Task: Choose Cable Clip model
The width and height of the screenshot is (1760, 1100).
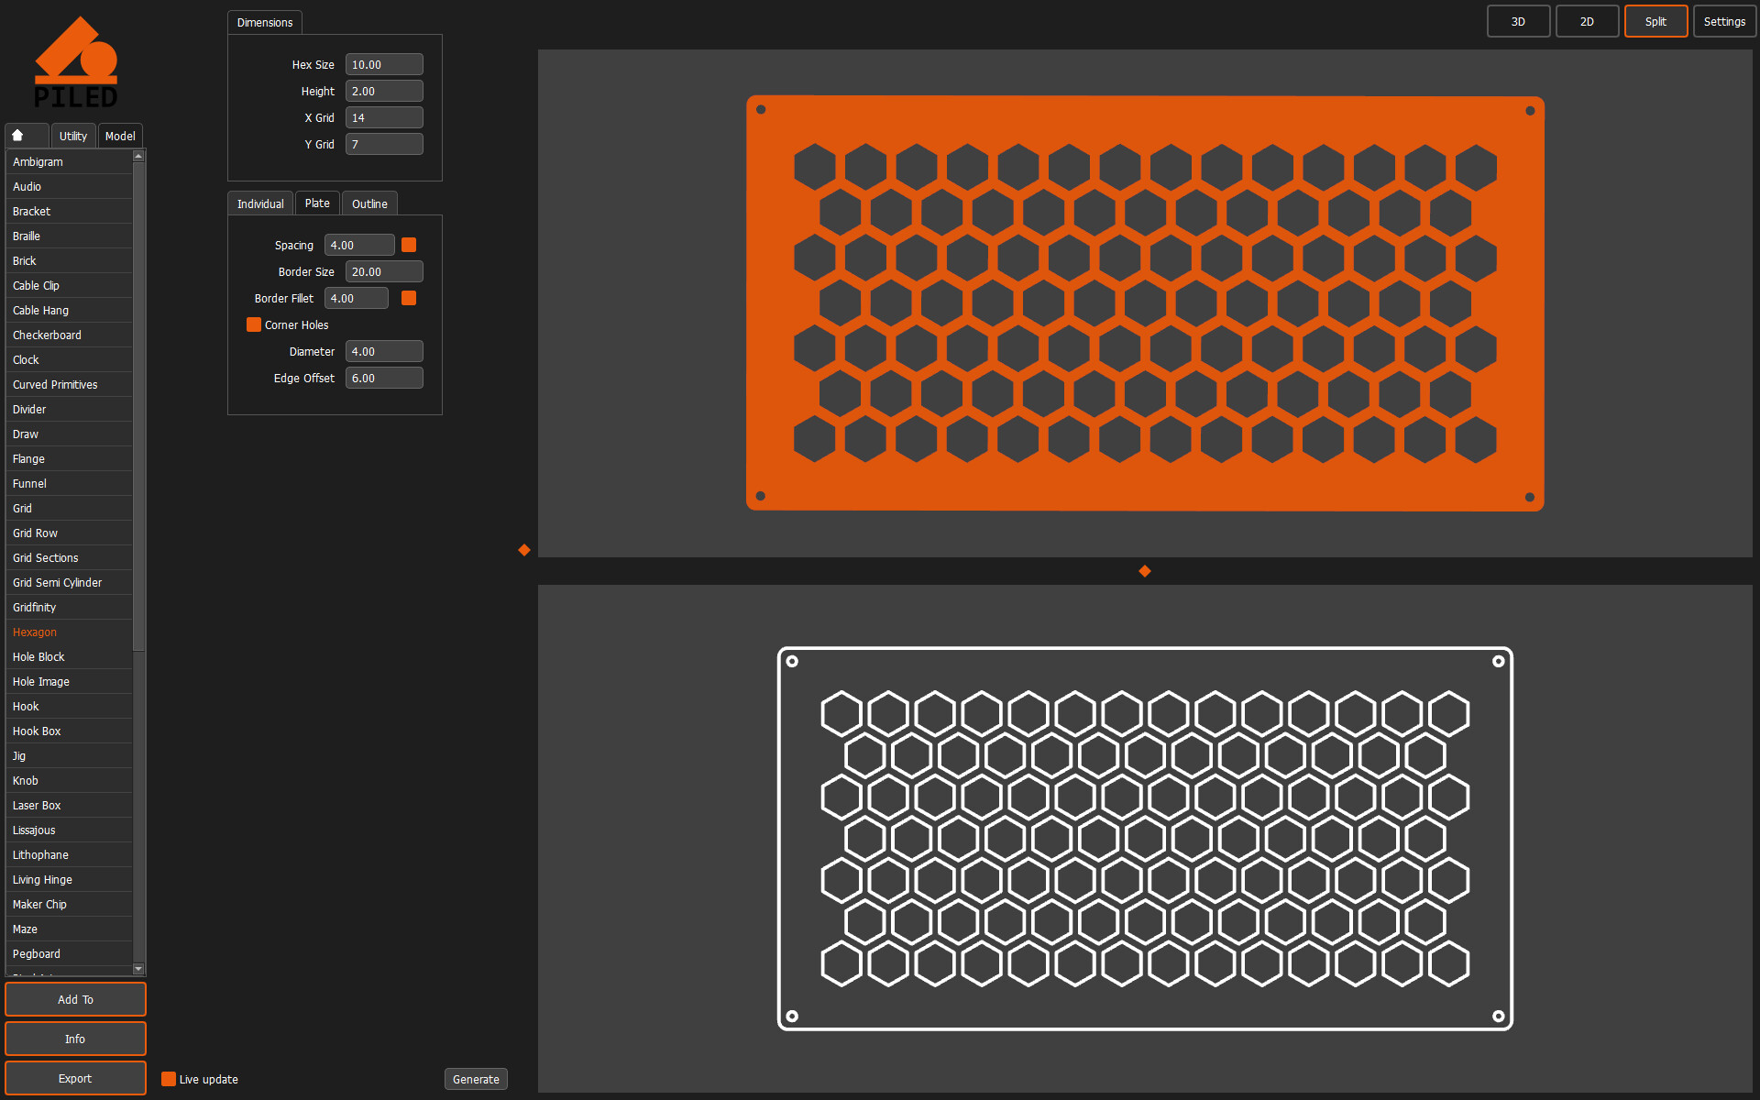Action: [69, 285]
